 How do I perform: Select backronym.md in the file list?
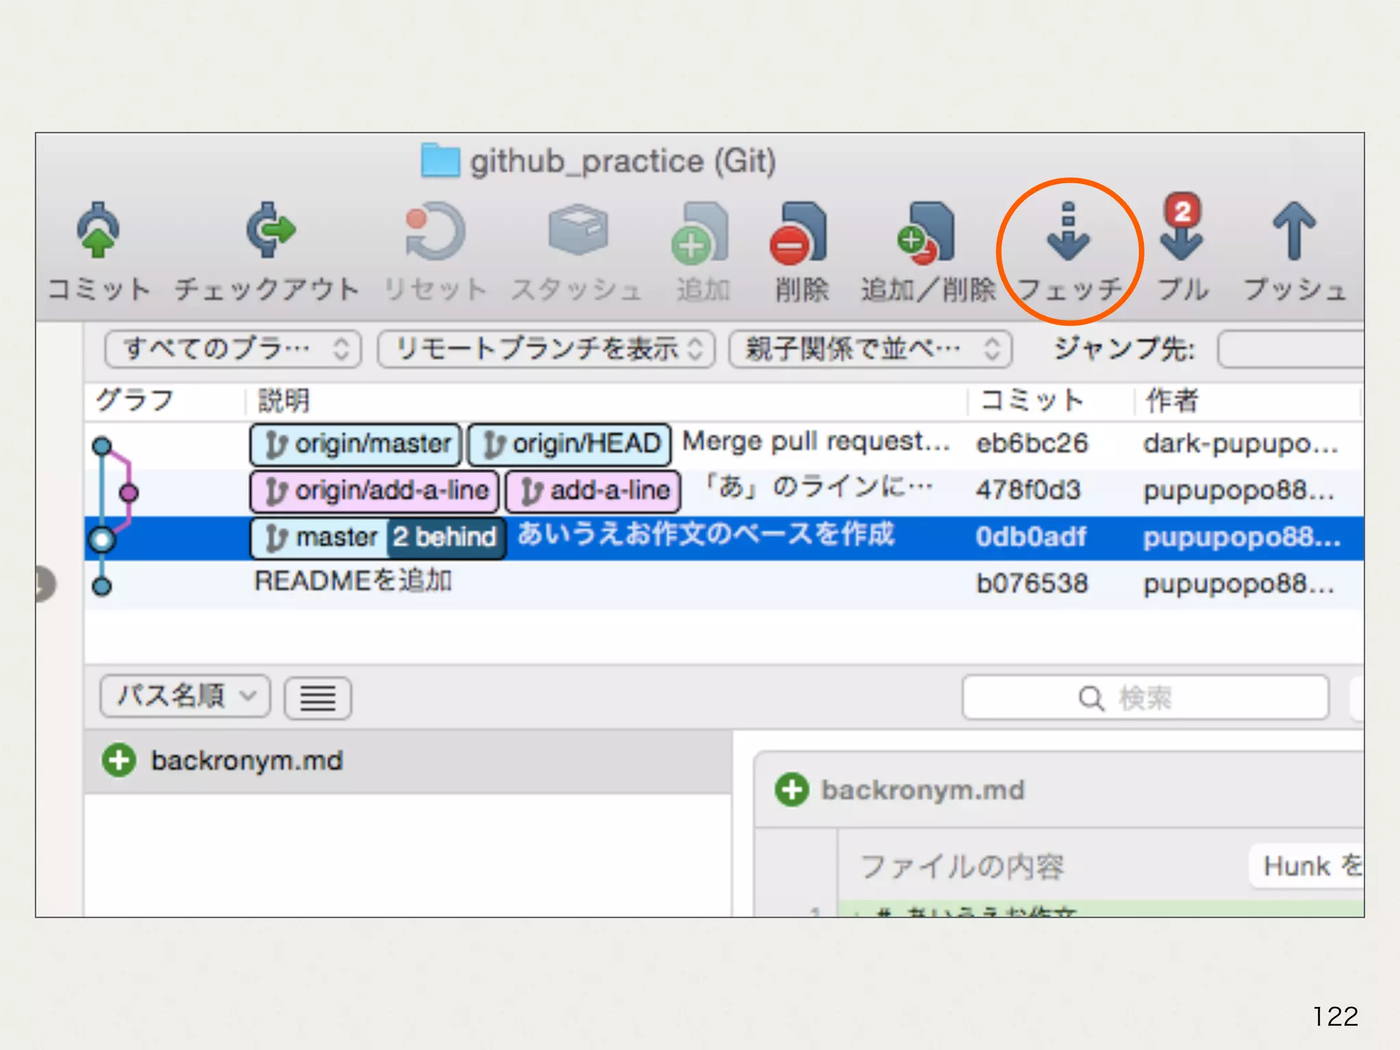tap(246, 761)
